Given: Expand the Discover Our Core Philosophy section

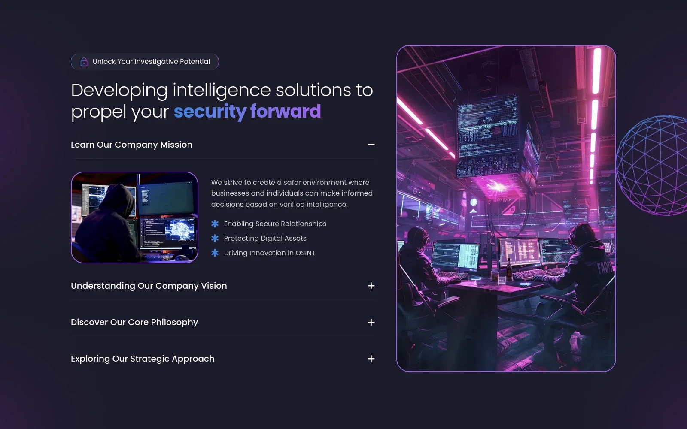Looking at the screenshot, I should [371, 322].
